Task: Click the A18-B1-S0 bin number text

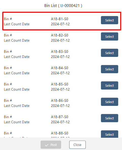Action: tap(60, 19)
